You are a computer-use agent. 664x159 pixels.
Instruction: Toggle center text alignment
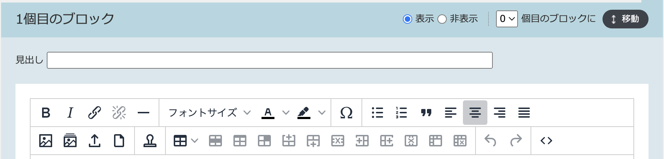point(475,113)
